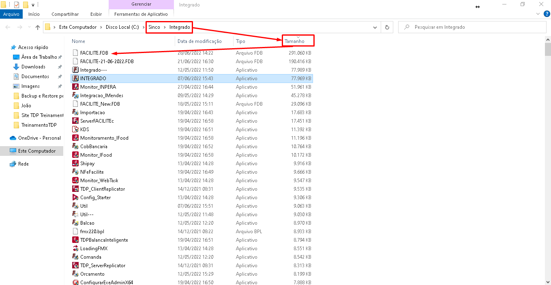Screen dimensions: 551x285
Task: Select the ServerFACILITEc icon
Action: (x=75, y=121)
